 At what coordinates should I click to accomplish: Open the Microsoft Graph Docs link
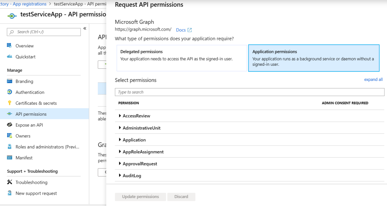(x=184, y=30)
